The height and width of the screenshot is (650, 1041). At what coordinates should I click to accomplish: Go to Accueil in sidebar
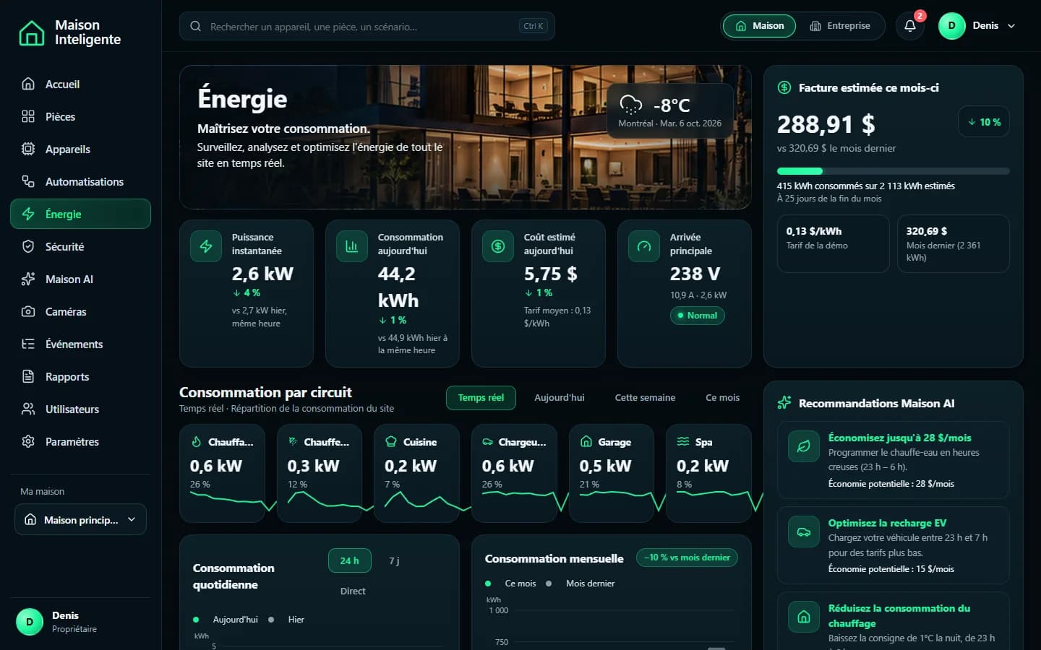(80, 84)
